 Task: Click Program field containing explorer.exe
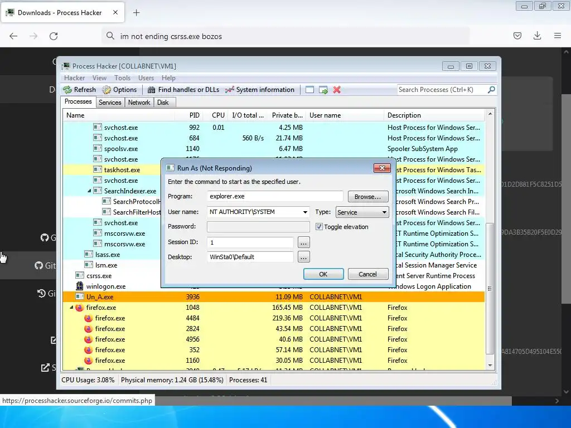pyautogui.click(x=275, y=196)
